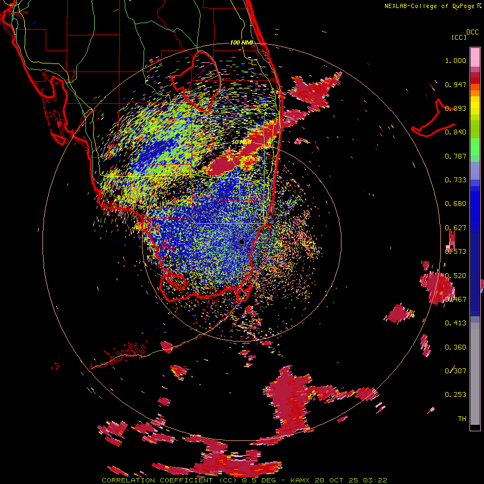Select the 0.467 legend value
The width and height of the screenshot is (484, 484).
click(x=455, y=300)
